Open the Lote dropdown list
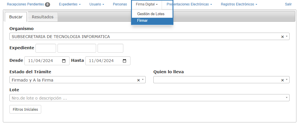 click(287, 98)
